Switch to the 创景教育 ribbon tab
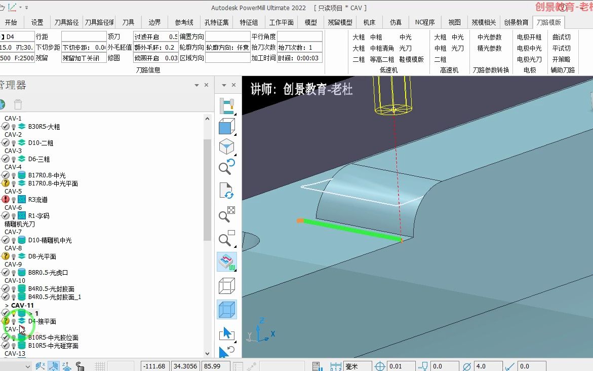593x371 pixels. click(x=516, y=22)
